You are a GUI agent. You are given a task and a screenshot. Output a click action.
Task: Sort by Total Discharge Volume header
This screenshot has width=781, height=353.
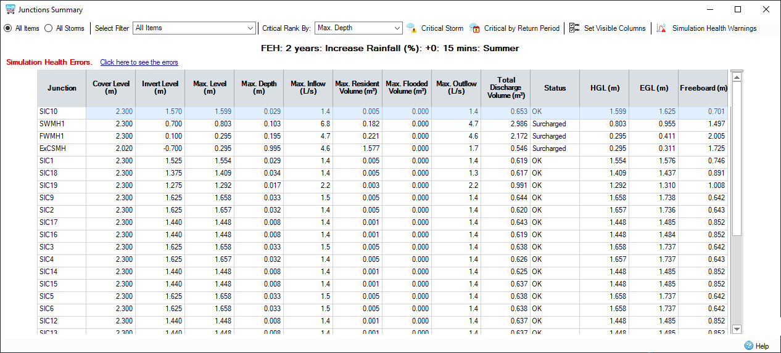coord(506,88)
